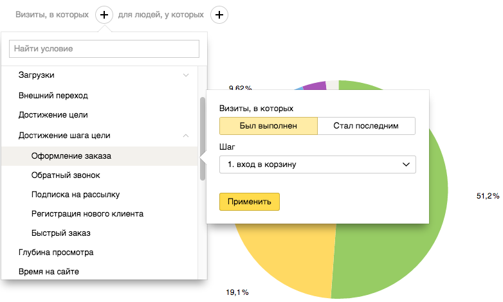
Task: Pick "Обратный звонок" goal step
Action: pos(66,175)
